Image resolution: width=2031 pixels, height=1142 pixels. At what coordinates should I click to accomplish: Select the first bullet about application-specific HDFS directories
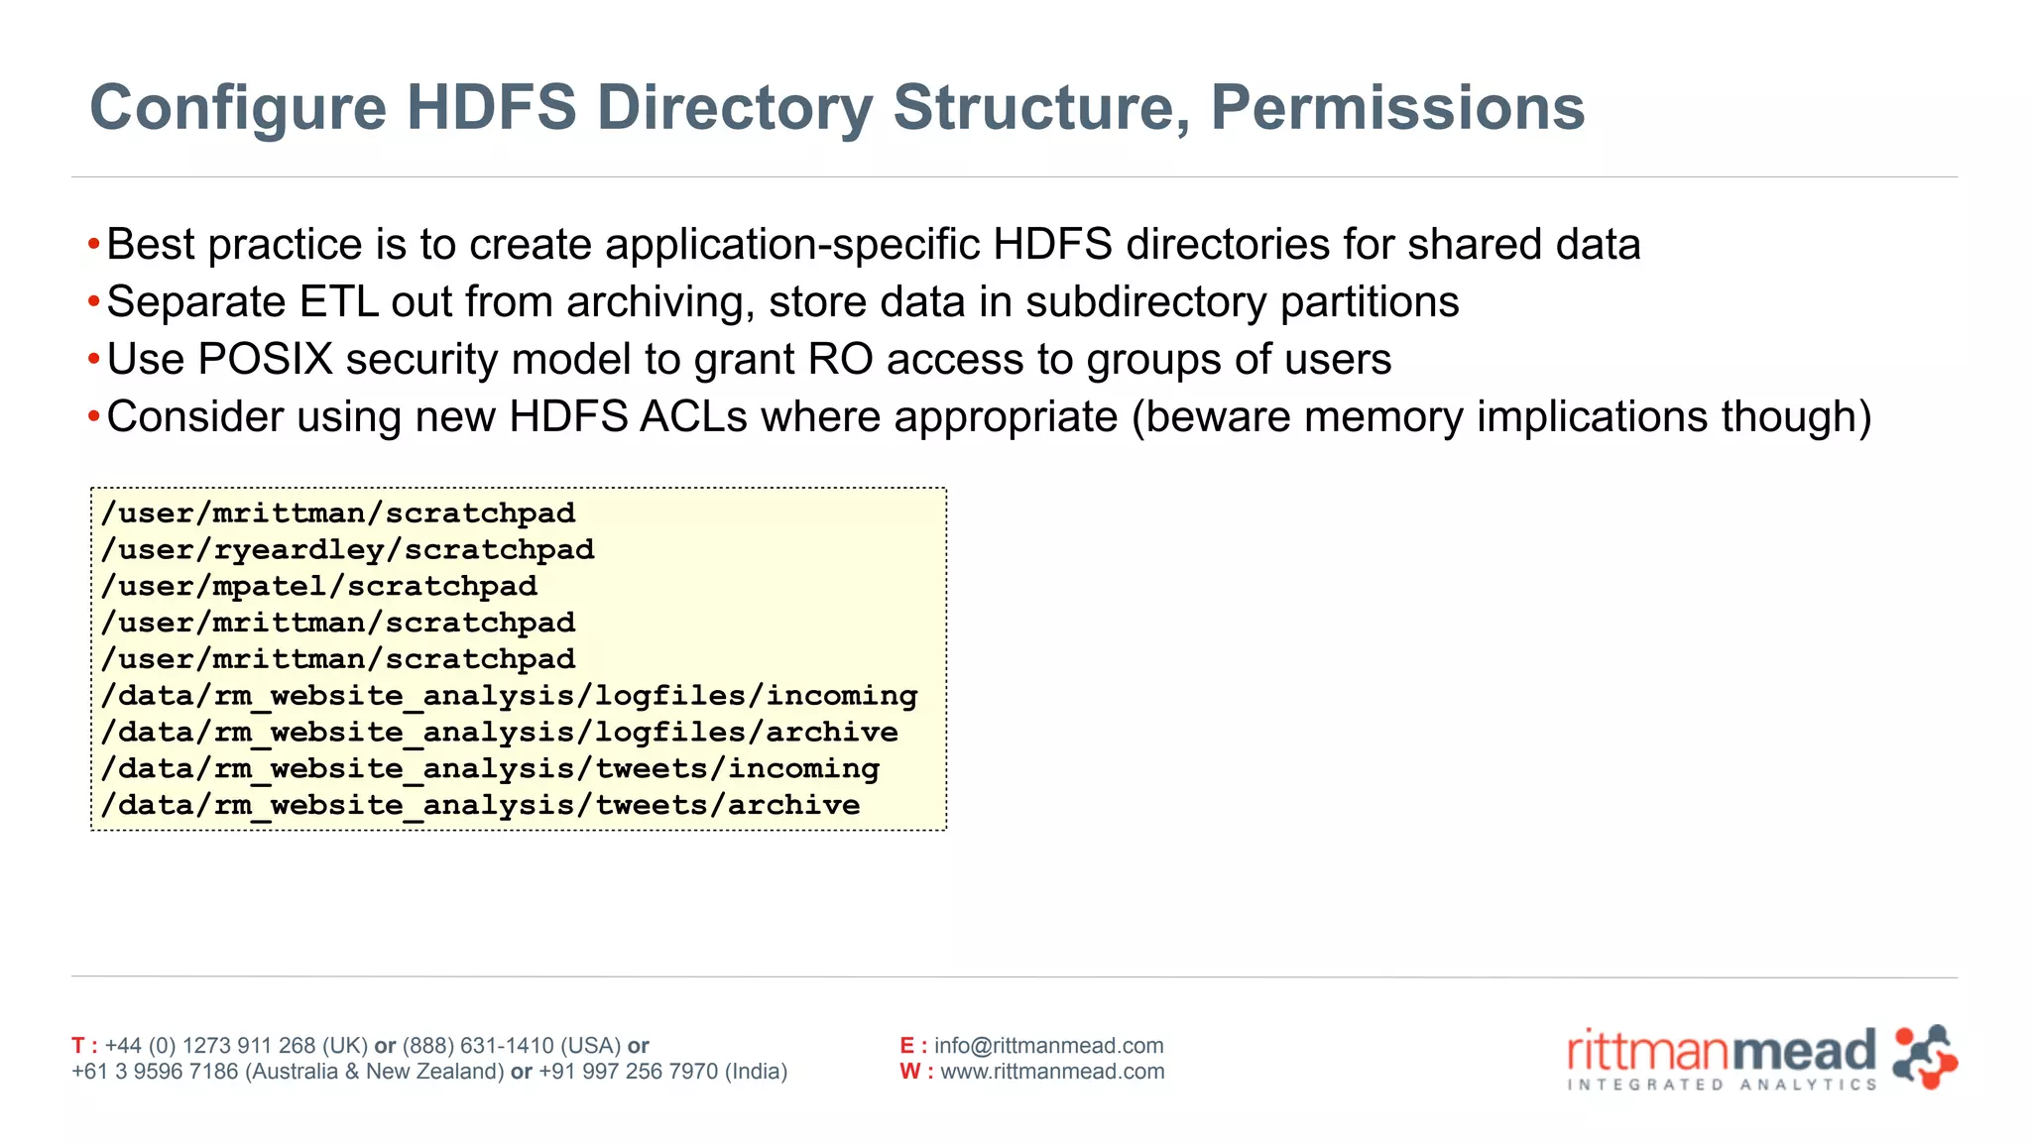click(873, 245)
